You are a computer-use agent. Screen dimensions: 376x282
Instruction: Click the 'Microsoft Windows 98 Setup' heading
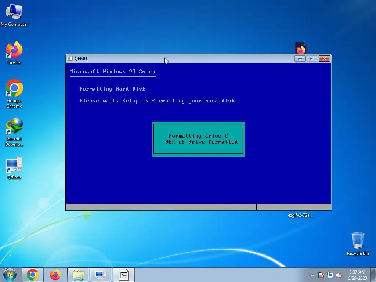click(112, 72)
